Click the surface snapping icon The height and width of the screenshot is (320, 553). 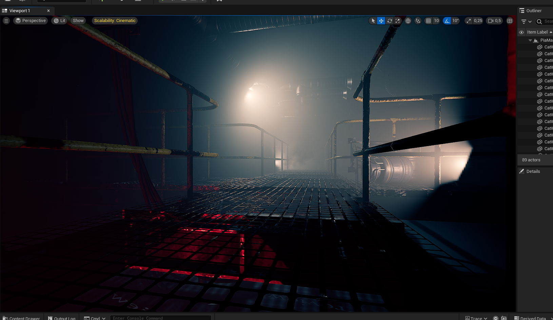[418, 21]
